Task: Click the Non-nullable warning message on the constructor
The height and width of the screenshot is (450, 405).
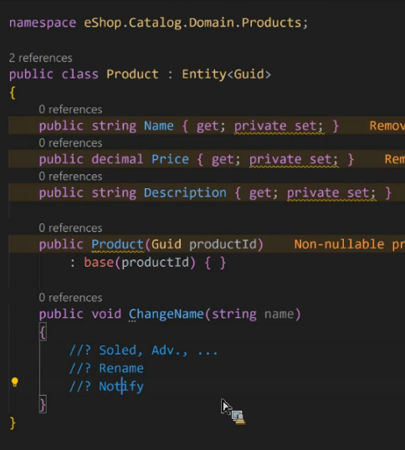Action: (349, 244)
